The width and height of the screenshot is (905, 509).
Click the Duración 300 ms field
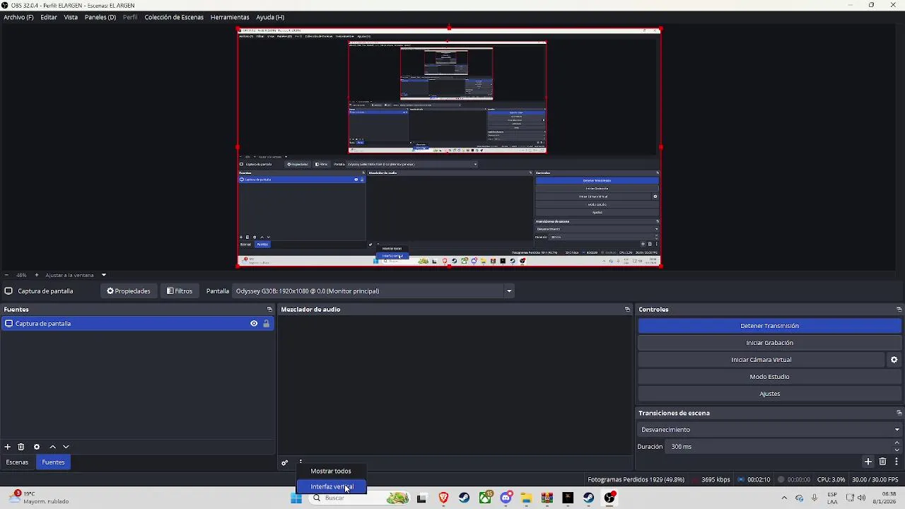[x=779, y=447]
